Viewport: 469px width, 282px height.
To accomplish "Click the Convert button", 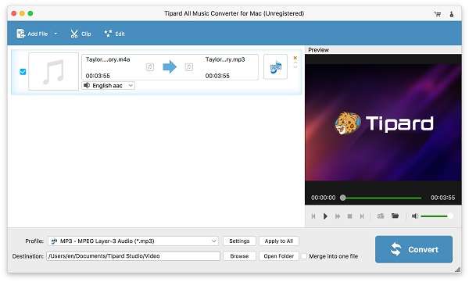I will [x=414, y=249].
